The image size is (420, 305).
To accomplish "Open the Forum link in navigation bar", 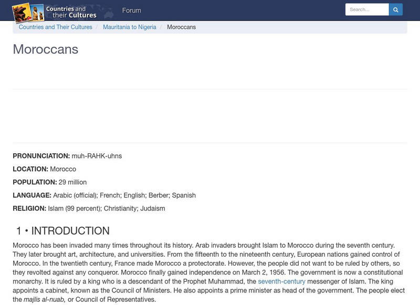I will pyautogui.click(x=131, y=10).
